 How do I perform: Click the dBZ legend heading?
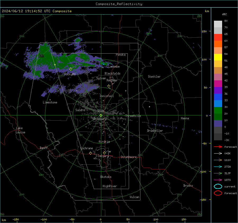click(224, 14)
